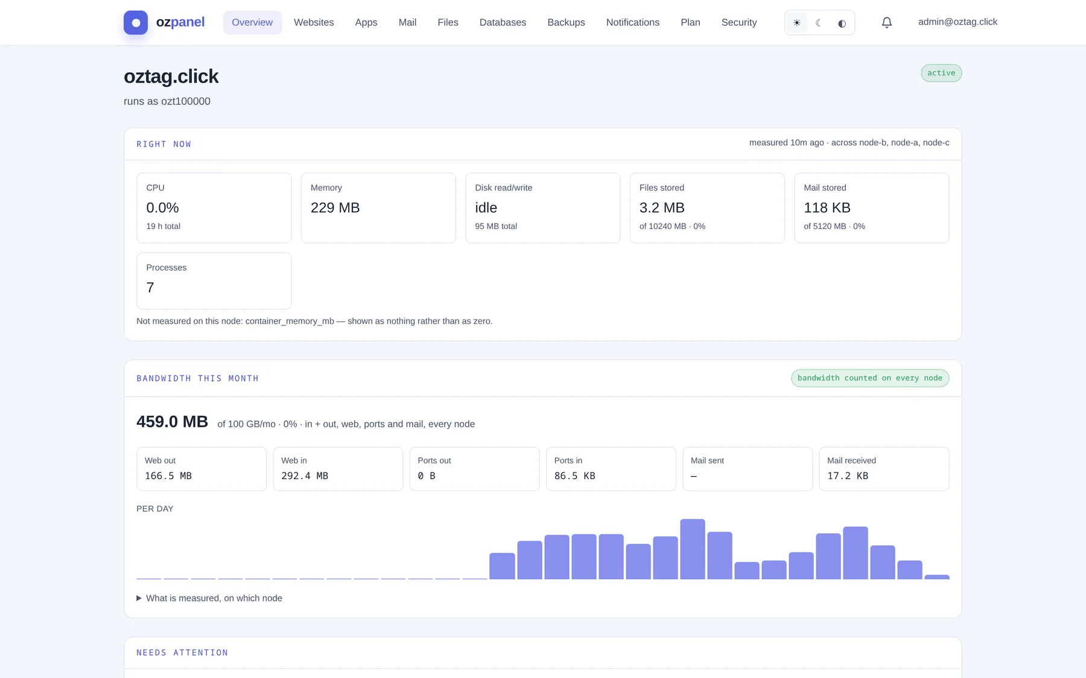The image size is (1086, 678).
Task: Click the Disk read/write idle card
Action: click(543, 208)
